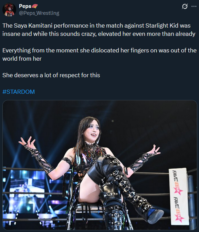Open the three-dot more options menu

coord(194,6)
